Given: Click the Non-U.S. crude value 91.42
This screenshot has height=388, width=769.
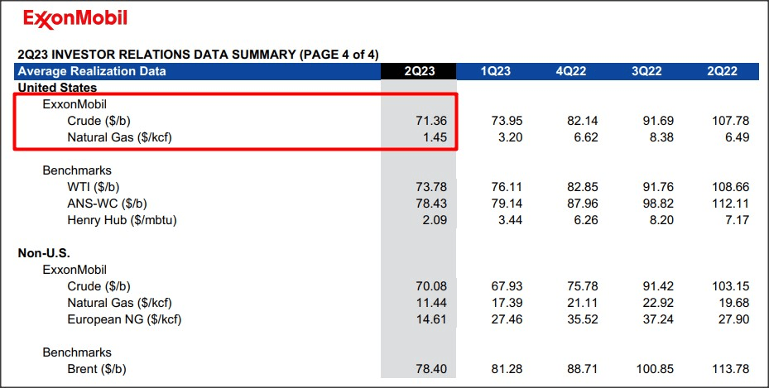Looking at the screenshot, I should pos(658,286).
